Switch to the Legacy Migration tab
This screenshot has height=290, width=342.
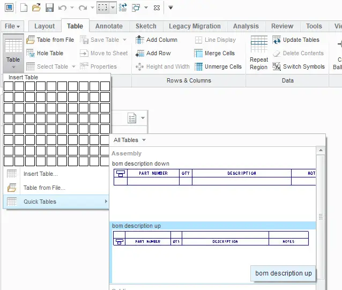click(x=195, y=26)
